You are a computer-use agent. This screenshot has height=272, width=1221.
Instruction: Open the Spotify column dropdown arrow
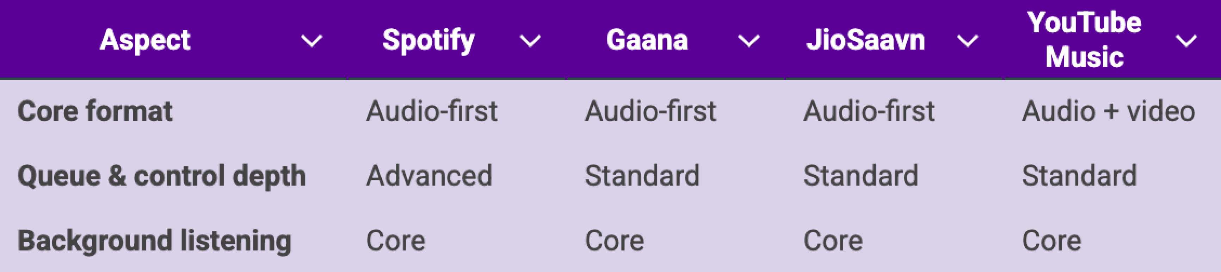[530, 41]
